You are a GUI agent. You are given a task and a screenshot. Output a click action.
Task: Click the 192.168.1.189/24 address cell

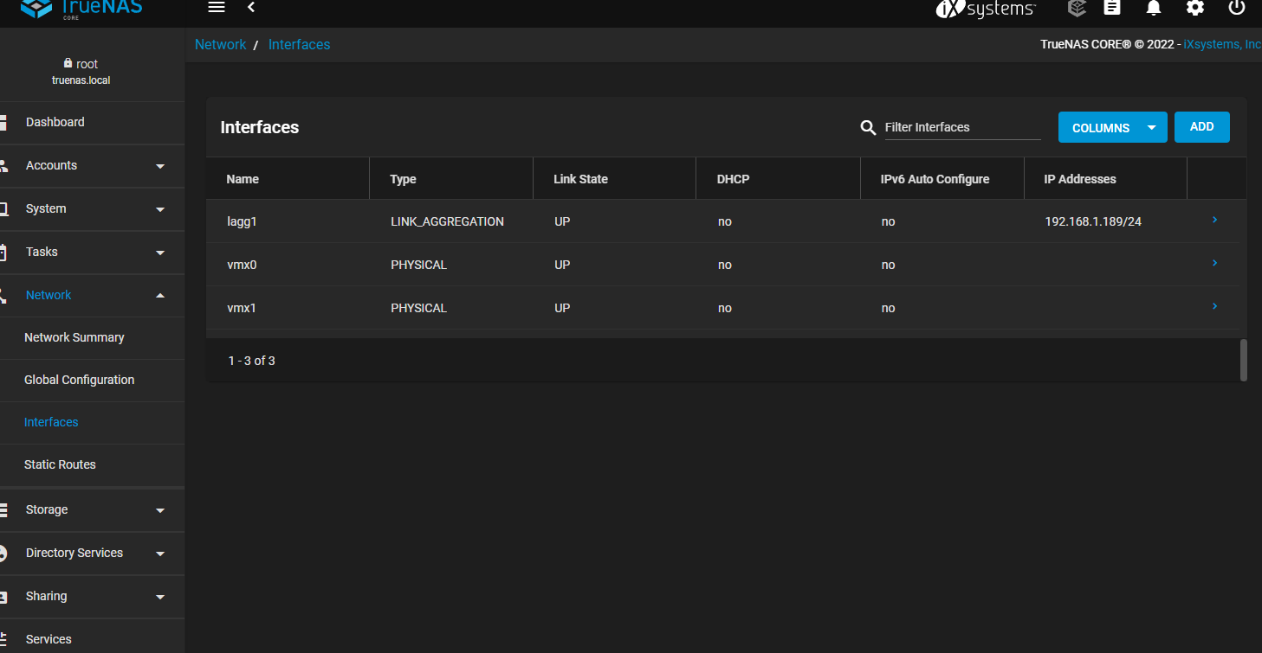coord(1093,221)
